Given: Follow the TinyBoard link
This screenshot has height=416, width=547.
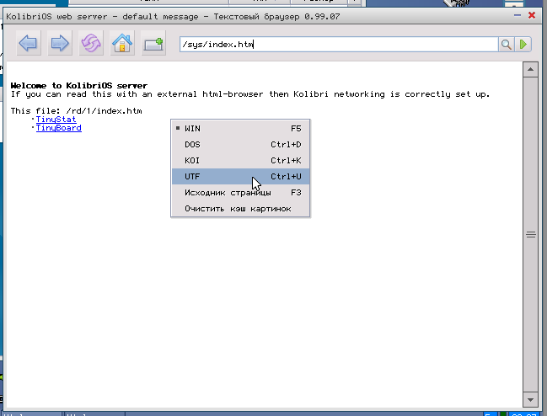Looking at the screenshot, I should tap(58, 128).
